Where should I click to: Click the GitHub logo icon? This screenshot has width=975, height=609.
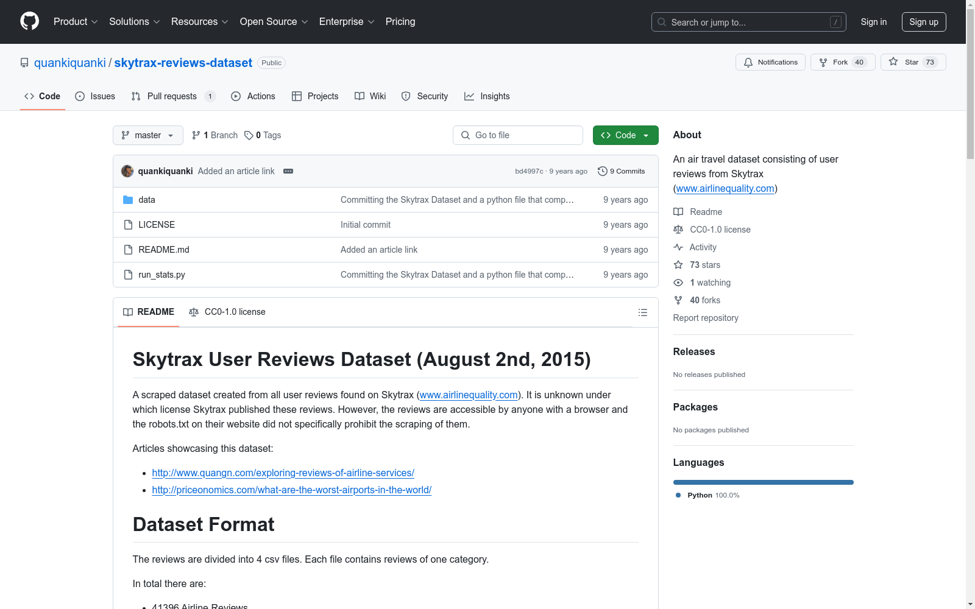pos(29,21)
